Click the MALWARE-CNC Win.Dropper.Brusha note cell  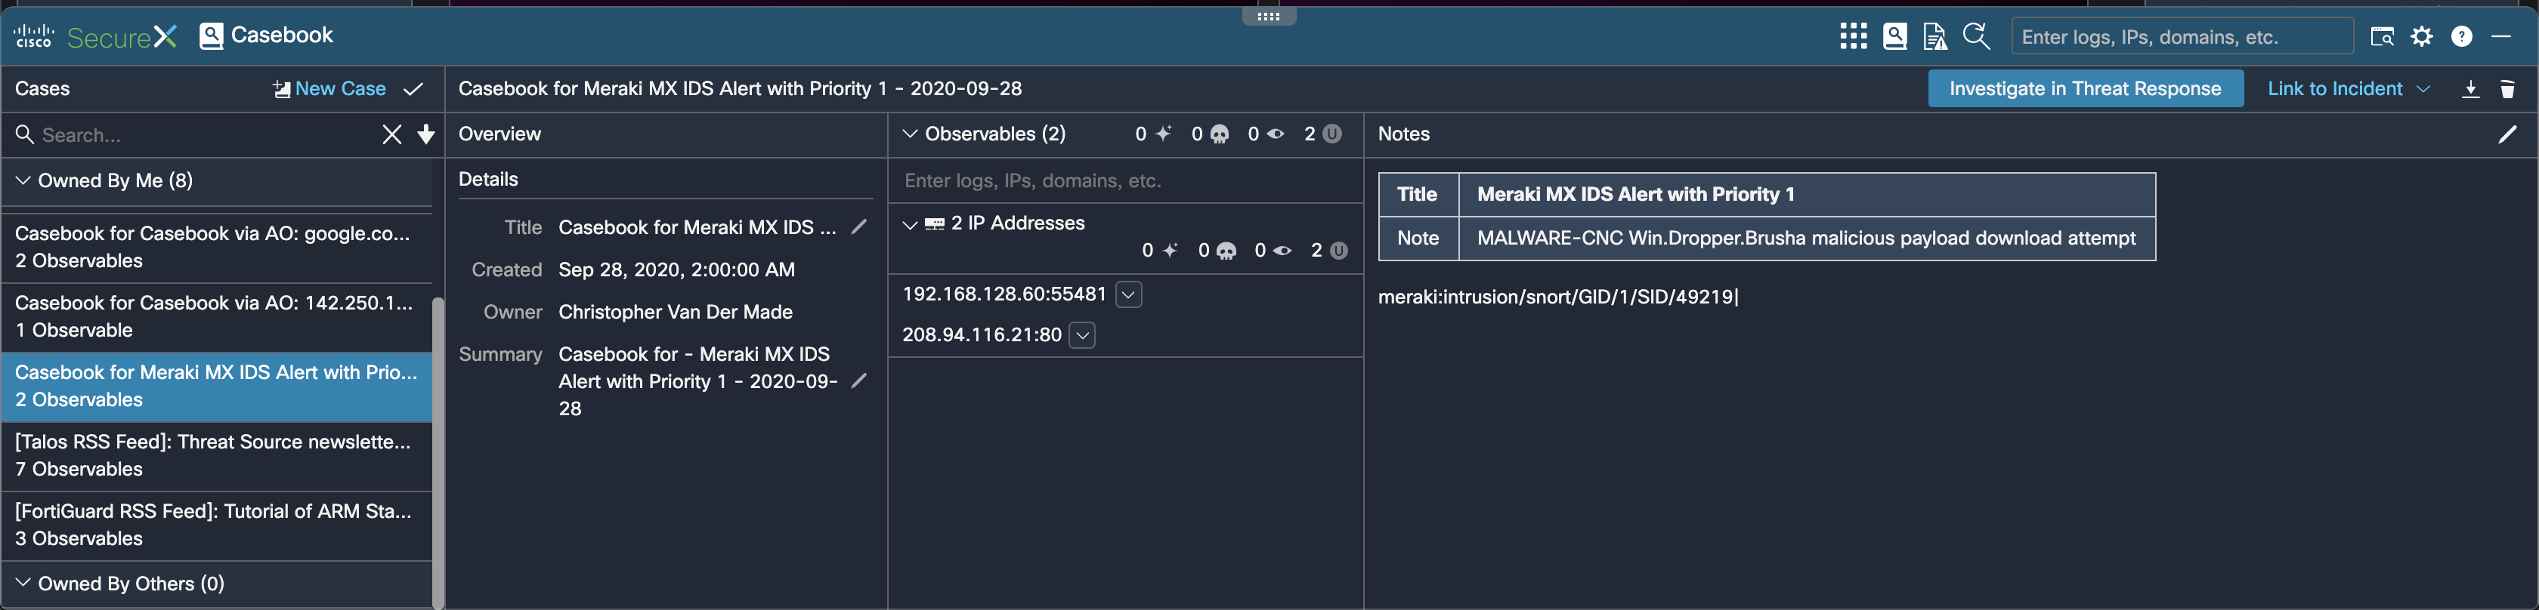1807,239
